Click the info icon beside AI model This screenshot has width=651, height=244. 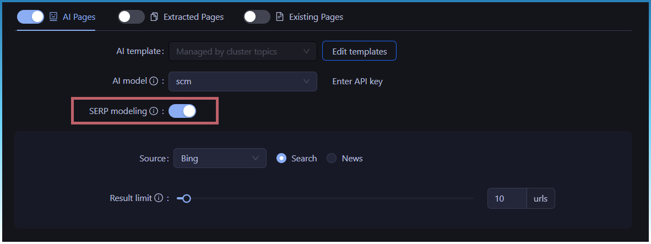click(x=154, y=81)
